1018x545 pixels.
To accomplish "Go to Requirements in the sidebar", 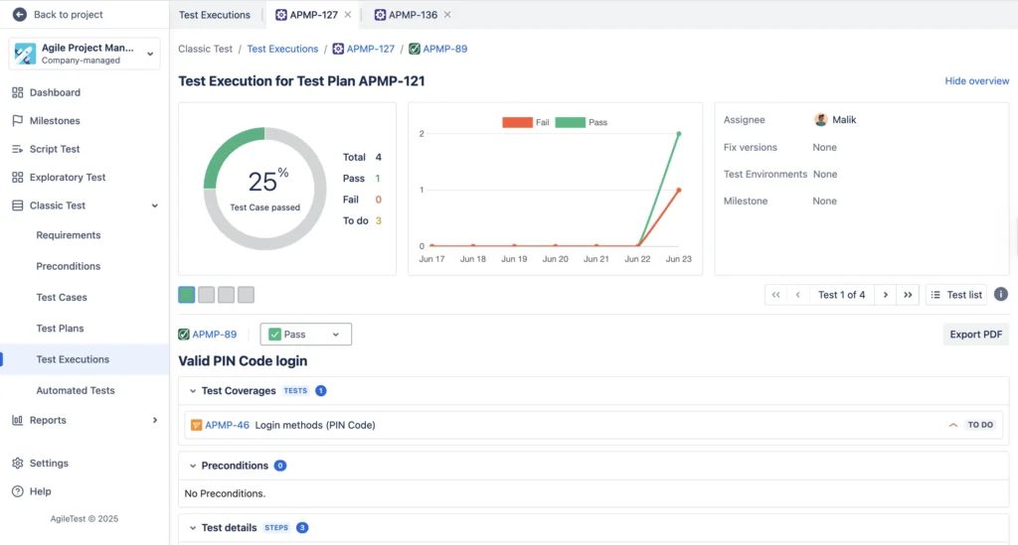I will pyautogui.click(x=69, y=235).
